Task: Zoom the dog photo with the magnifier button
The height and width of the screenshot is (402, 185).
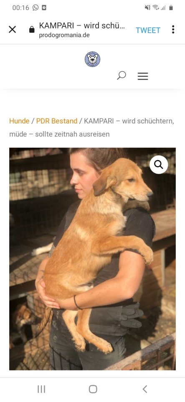Action: point(159,165)
